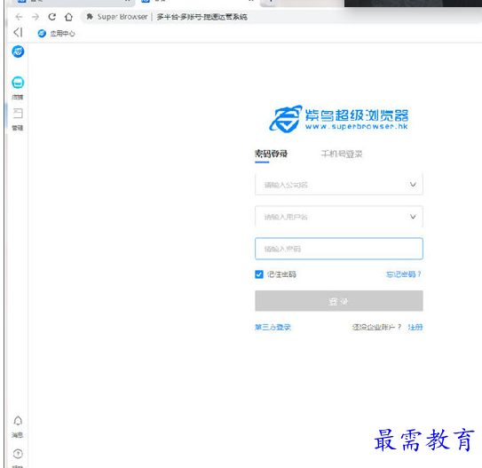482x468 pixels.
Task: Open the 第三方登录 third-party login link
Action: [x=273, y=327]
